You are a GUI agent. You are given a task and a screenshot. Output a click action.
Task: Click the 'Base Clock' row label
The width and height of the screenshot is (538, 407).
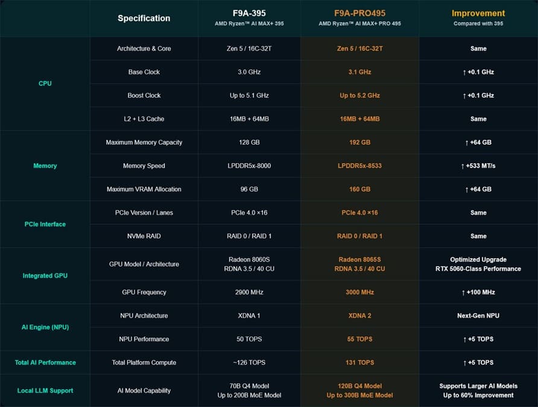point(144,72)
